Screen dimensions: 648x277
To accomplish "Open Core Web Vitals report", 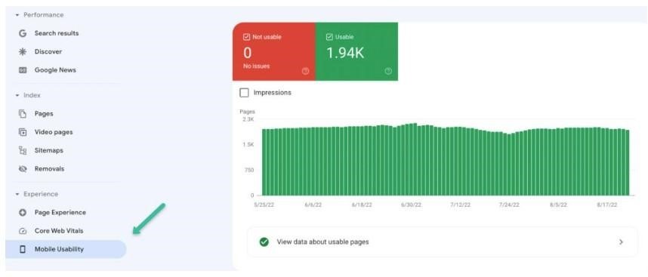I will 59,231.
